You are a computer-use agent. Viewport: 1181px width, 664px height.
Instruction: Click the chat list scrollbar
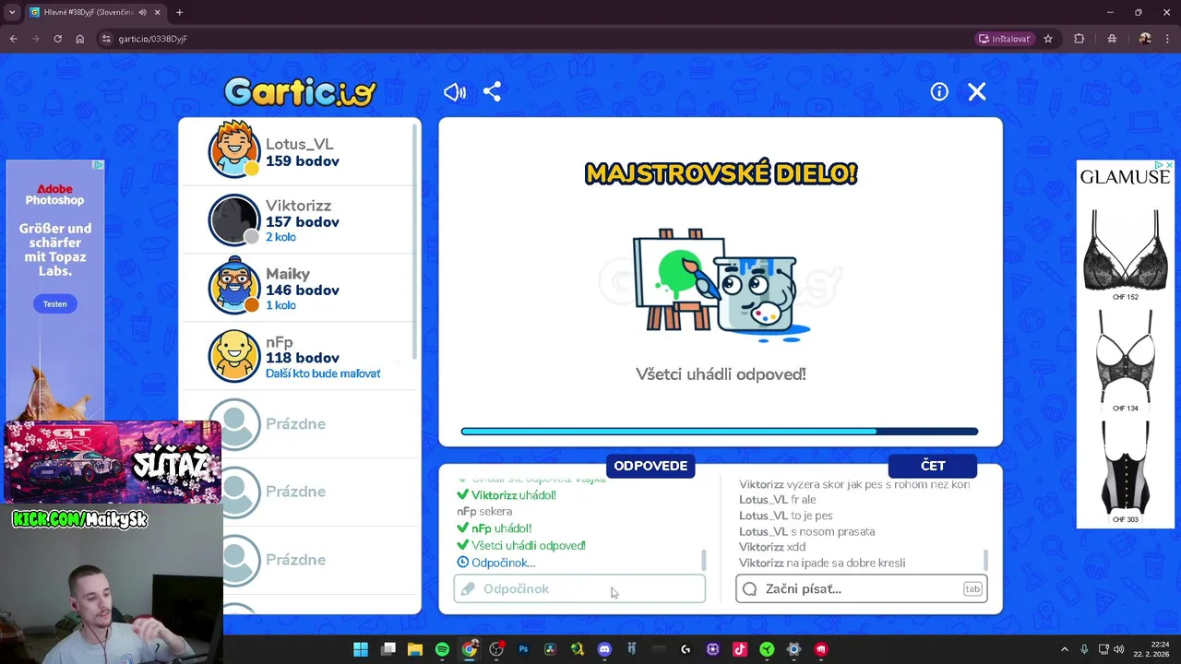coord(985,559)
